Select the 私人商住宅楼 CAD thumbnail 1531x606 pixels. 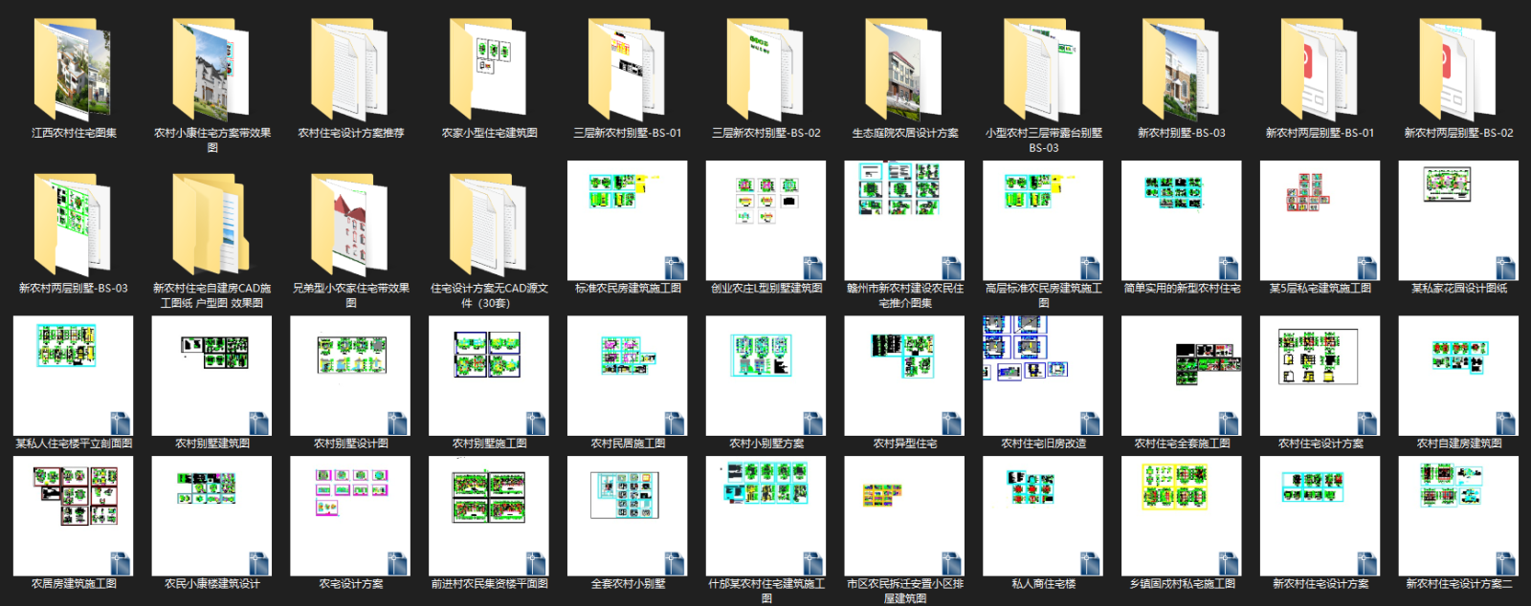pos(1044,516)
